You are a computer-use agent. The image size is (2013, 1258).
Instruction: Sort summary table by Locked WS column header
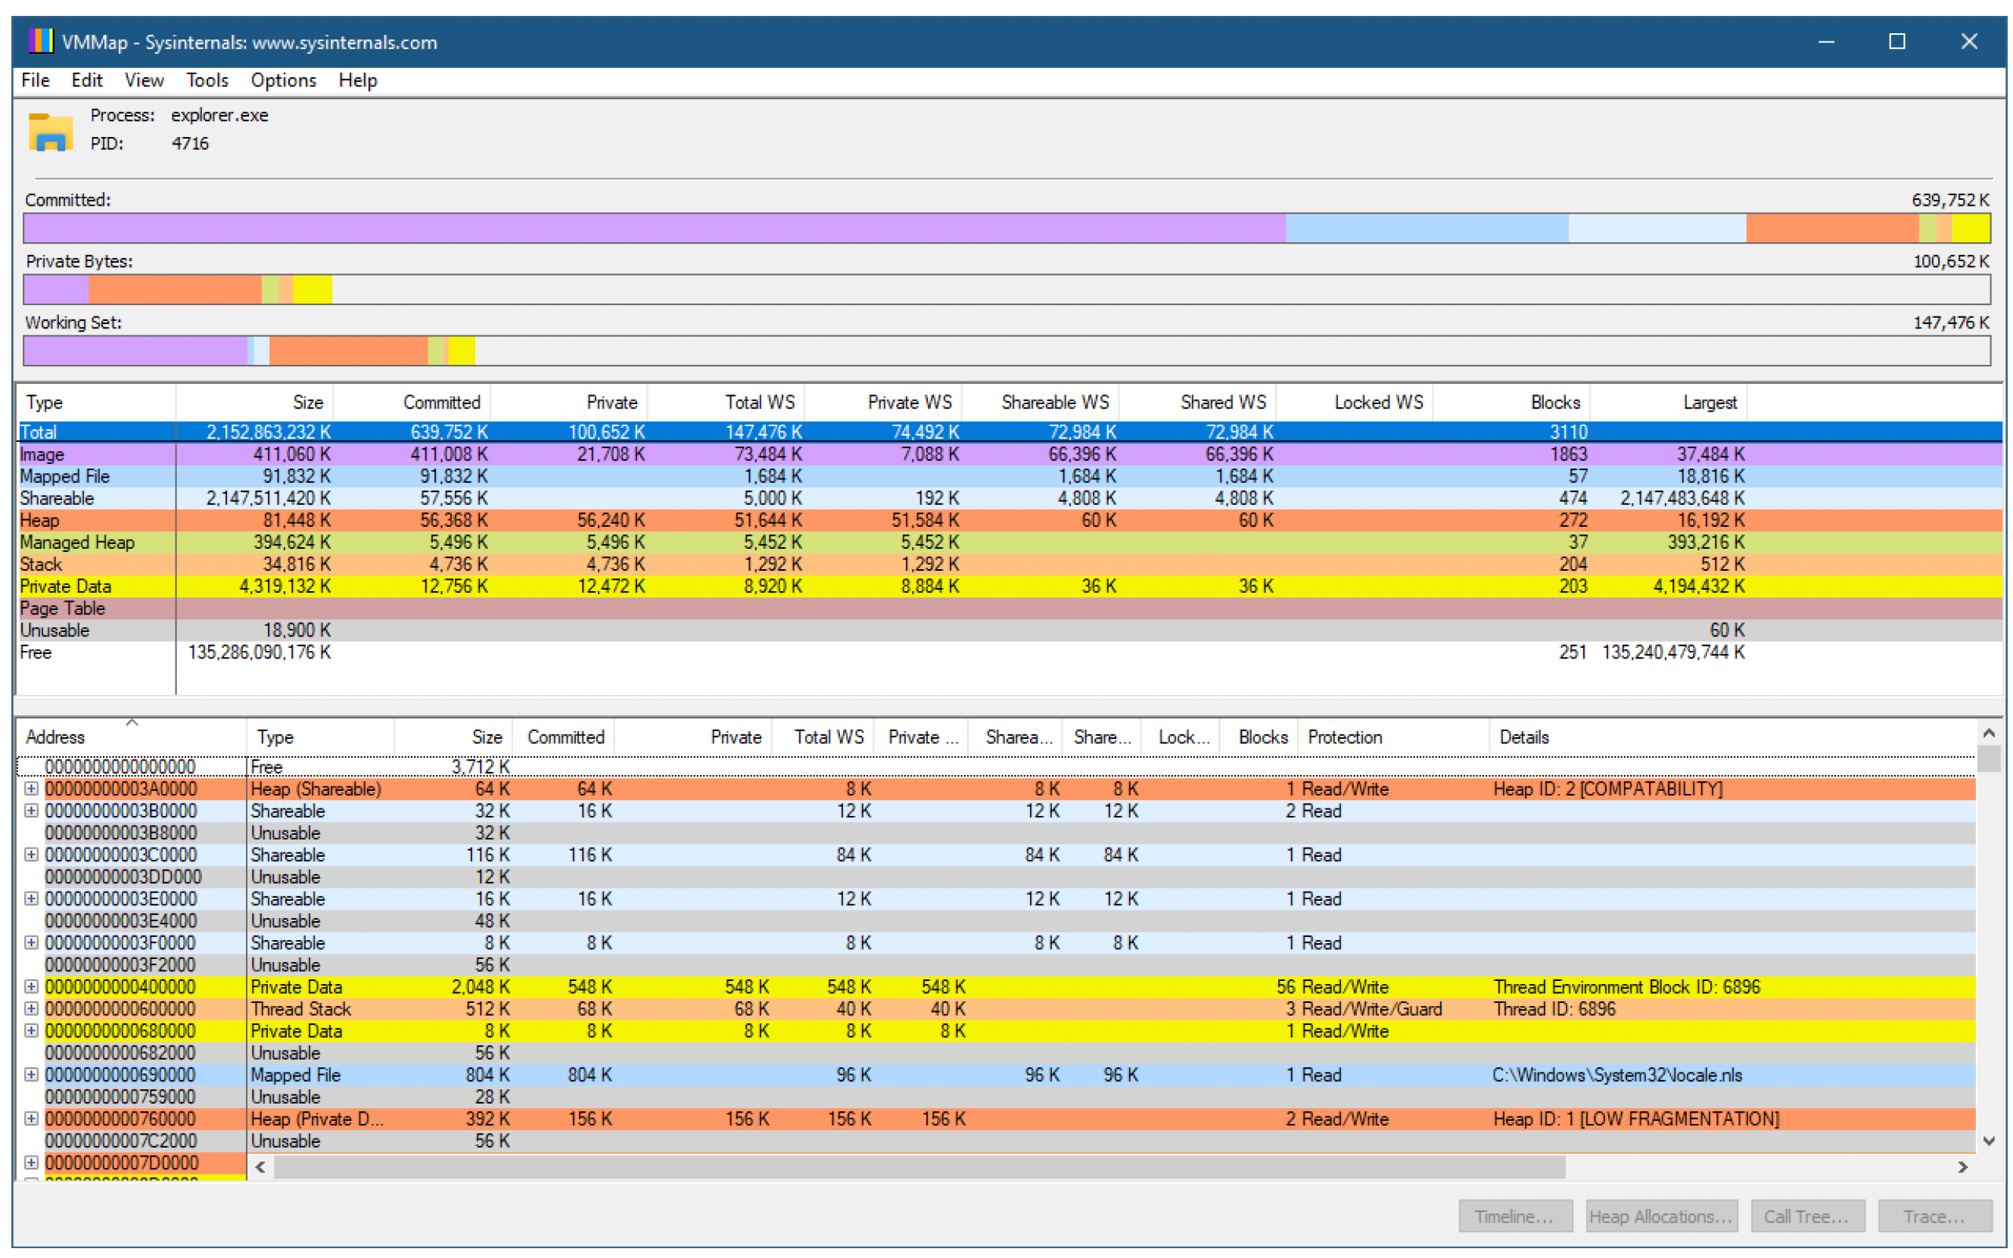[x=1355, y=402]
